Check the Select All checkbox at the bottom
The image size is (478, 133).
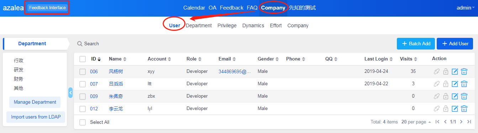(83, 122)
